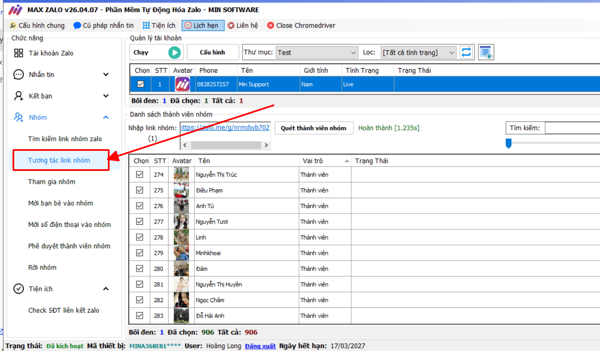Uncheck member 281 Nguyễn Thị Huyền
This screenshot has width=600, height=351.
[x=140, y=284]
